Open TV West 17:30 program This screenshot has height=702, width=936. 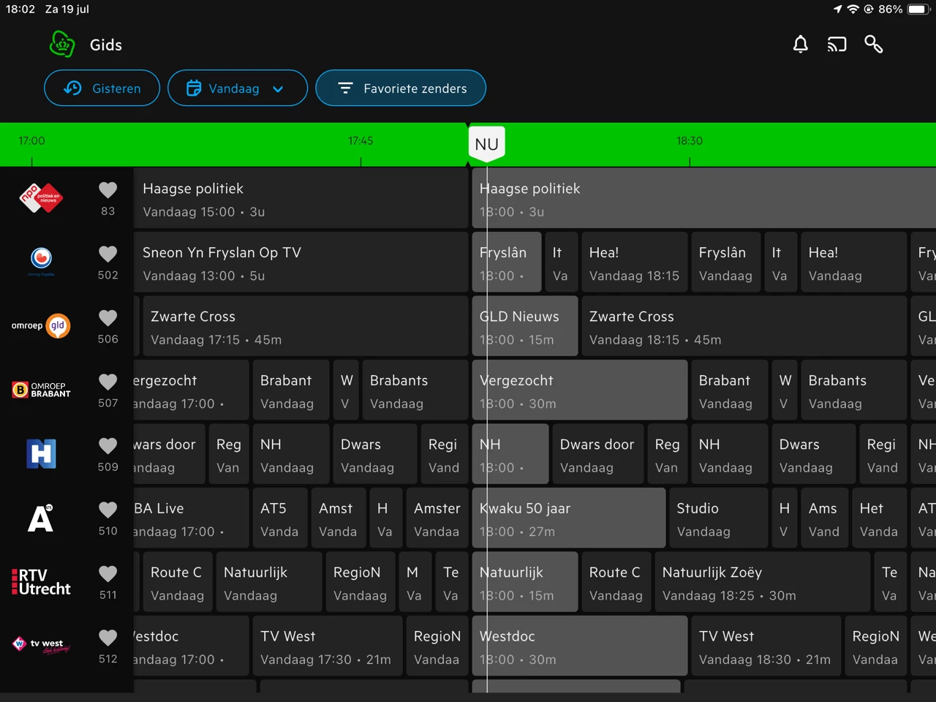[327, 647]
